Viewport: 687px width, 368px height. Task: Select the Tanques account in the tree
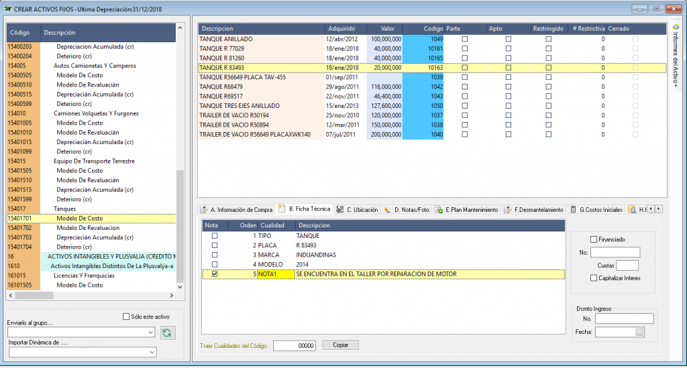(x=65, y=209)
